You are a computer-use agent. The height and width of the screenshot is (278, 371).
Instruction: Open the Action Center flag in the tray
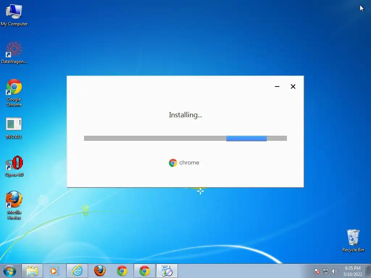(x=317, y=271)
